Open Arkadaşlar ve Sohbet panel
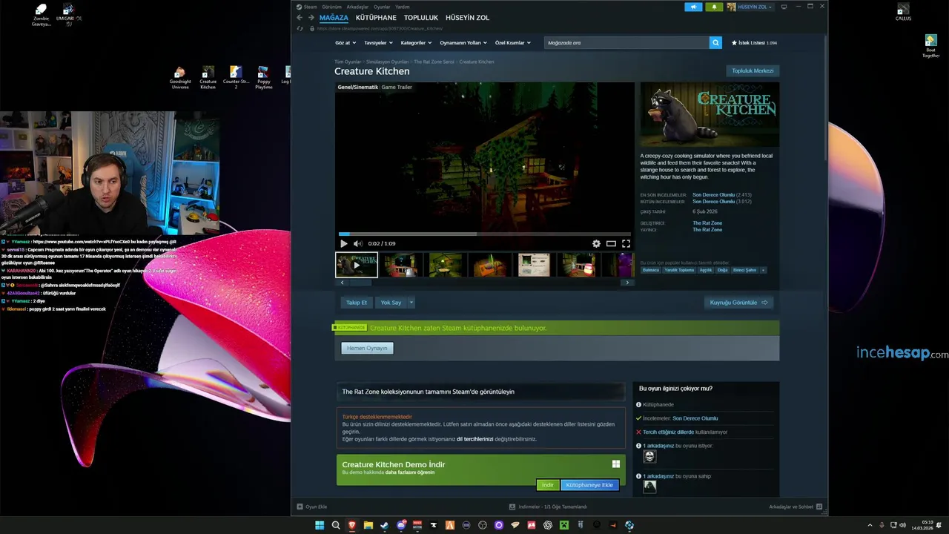 tap(795, 507)
